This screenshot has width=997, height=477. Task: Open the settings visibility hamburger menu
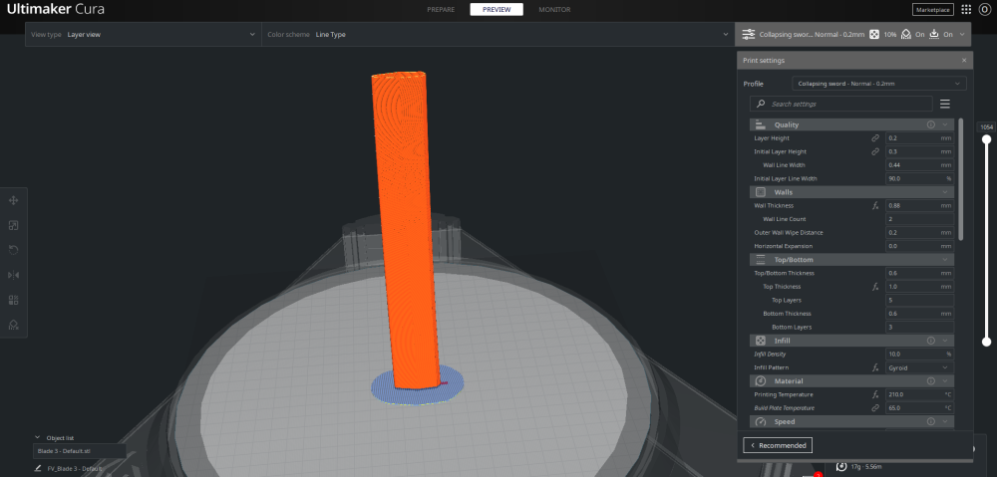point(945,104)
